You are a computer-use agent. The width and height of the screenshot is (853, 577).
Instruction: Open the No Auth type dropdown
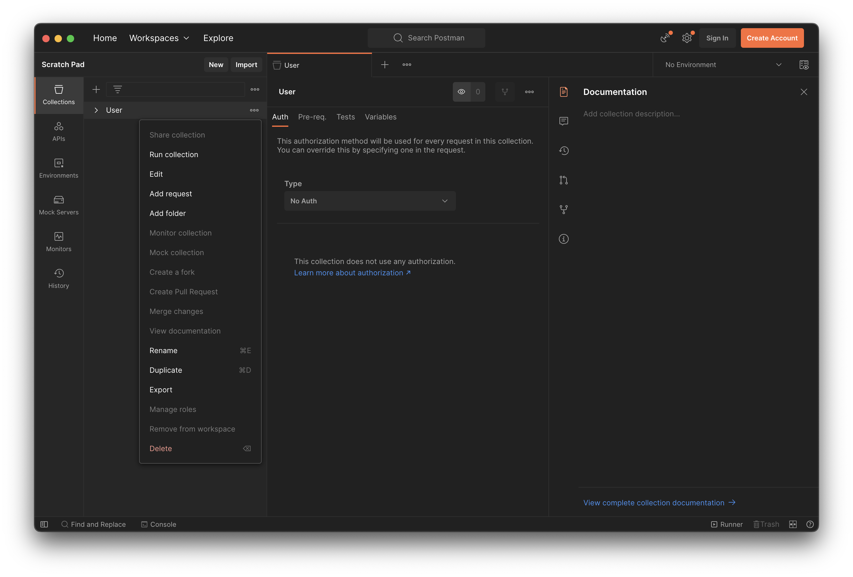[x=370, y=201]
